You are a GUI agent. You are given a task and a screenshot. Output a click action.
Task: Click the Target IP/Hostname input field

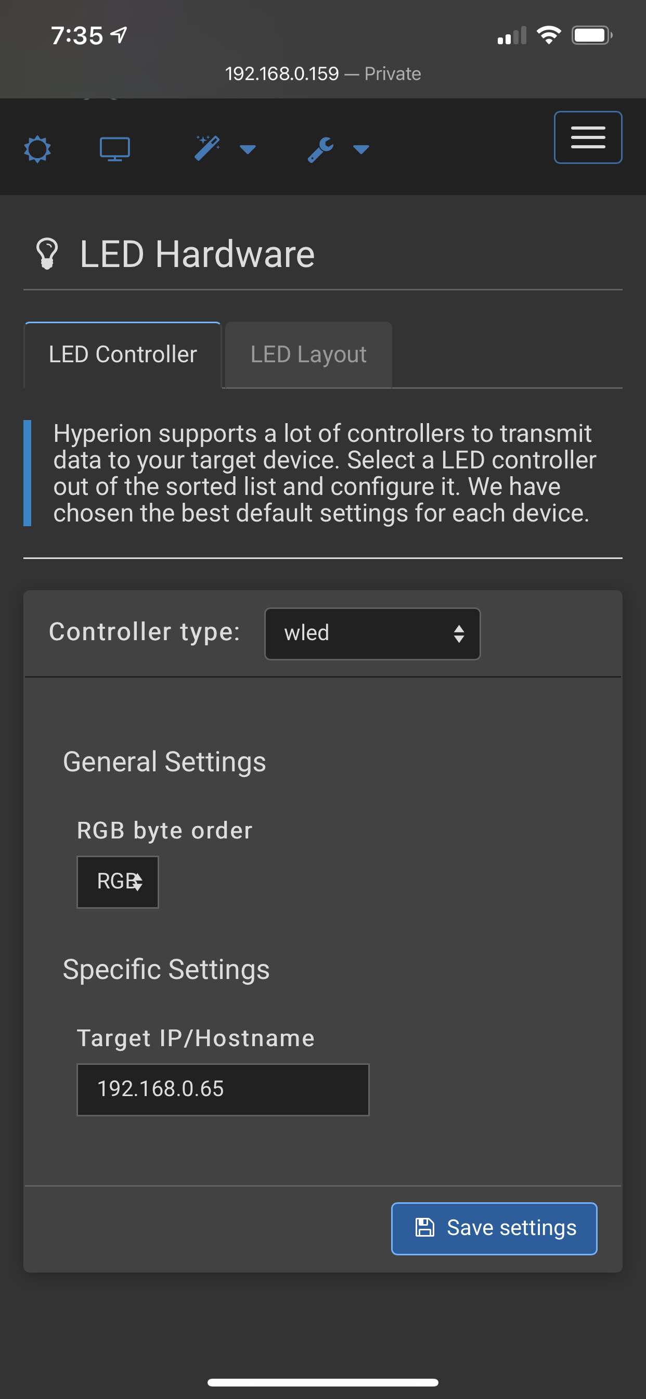coord(223,1089)
